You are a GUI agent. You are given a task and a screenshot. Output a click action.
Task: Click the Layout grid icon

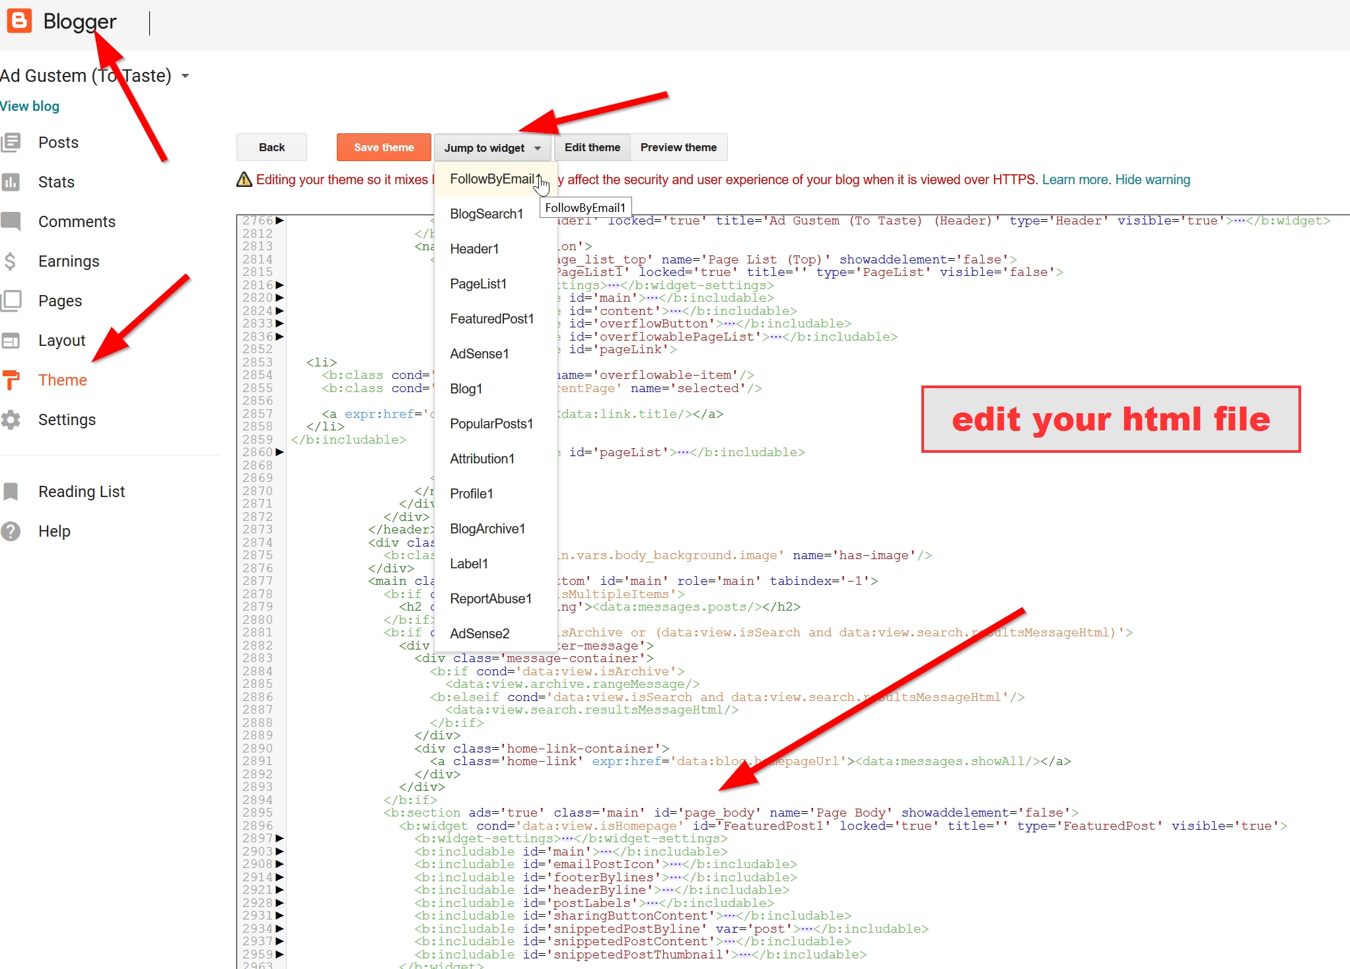[11, 341]
